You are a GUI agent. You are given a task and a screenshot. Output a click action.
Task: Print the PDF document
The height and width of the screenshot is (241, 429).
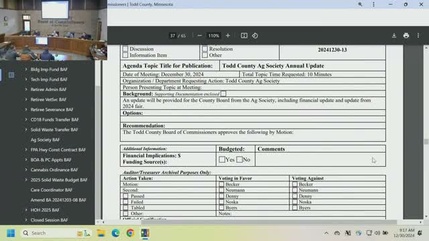click(x=406, y=35)
